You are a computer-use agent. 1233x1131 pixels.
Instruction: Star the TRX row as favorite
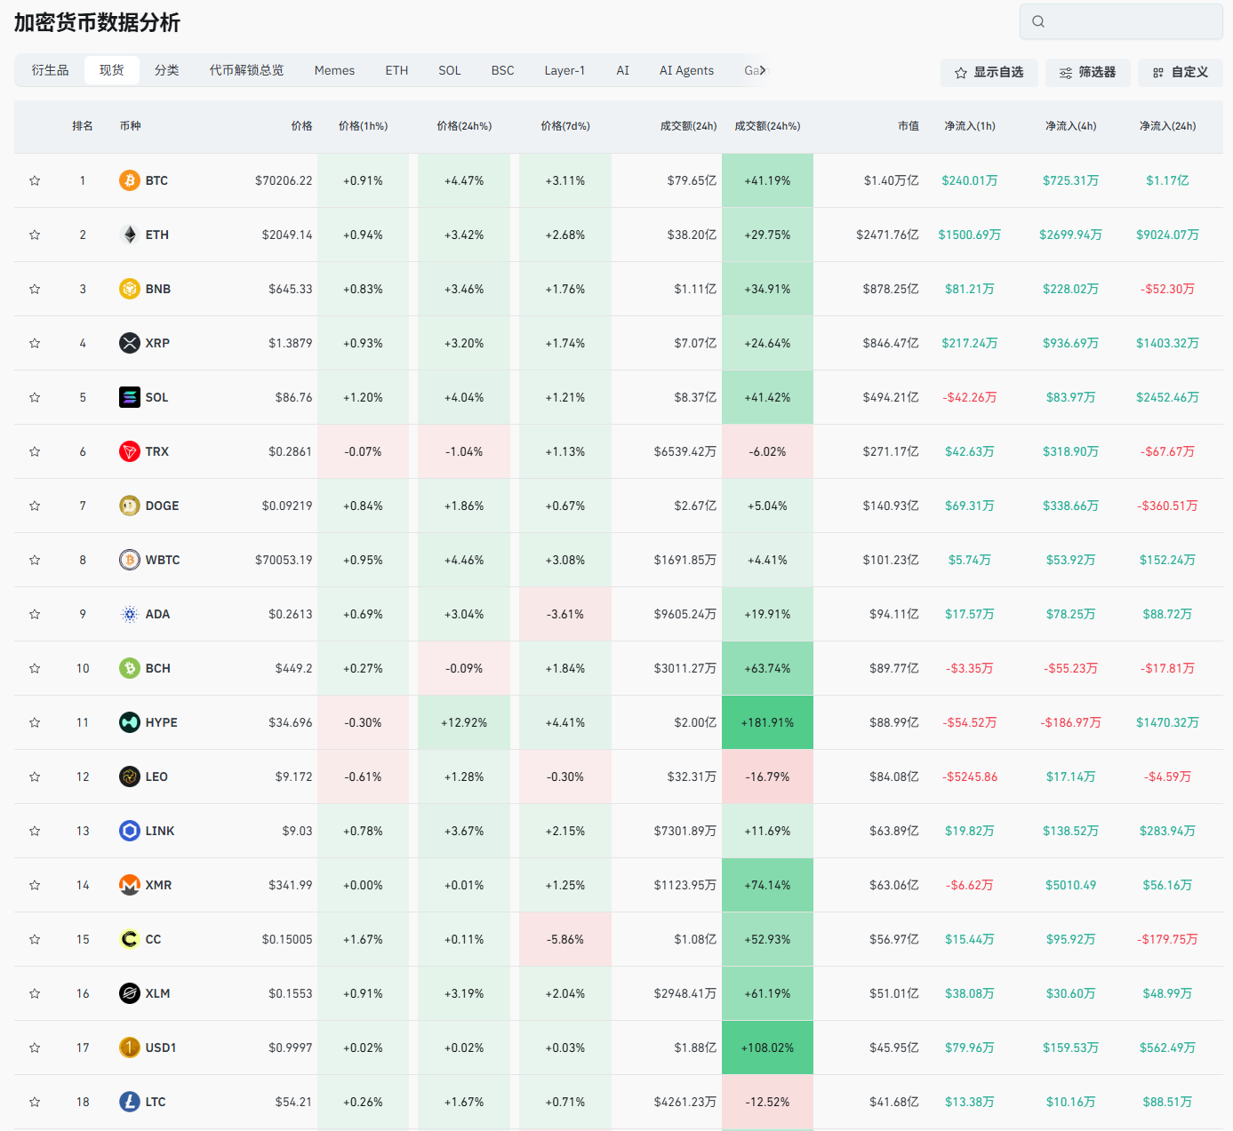coord(35,451)
